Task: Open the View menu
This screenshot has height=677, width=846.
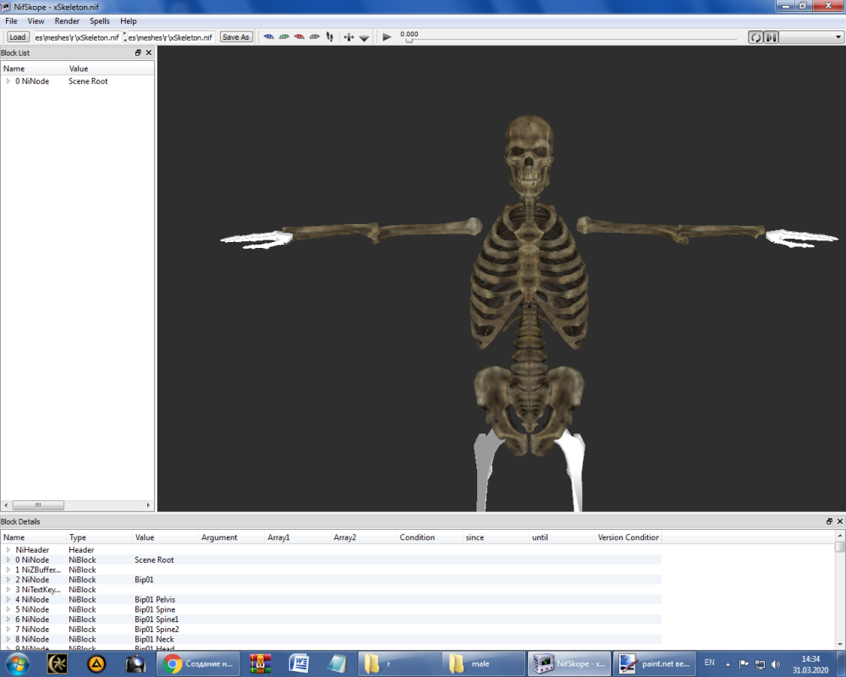Action: 36,21
